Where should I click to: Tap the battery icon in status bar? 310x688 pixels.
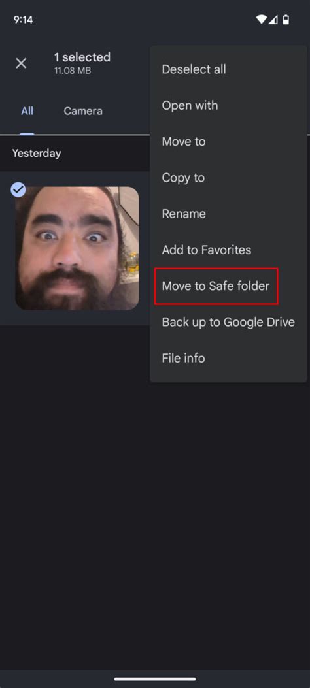(286, 20)
